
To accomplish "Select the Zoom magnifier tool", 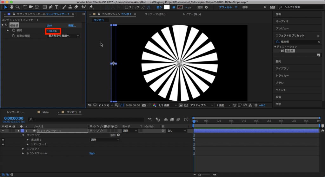I will pos(17,7).
